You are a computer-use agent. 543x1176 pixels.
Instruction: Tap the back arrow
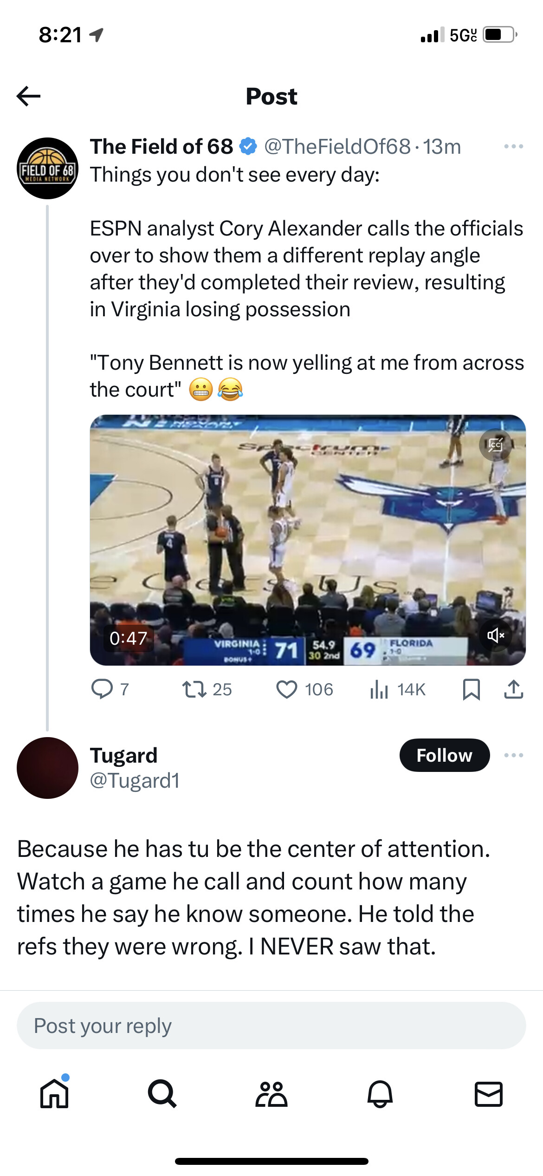tap(28, 96)
